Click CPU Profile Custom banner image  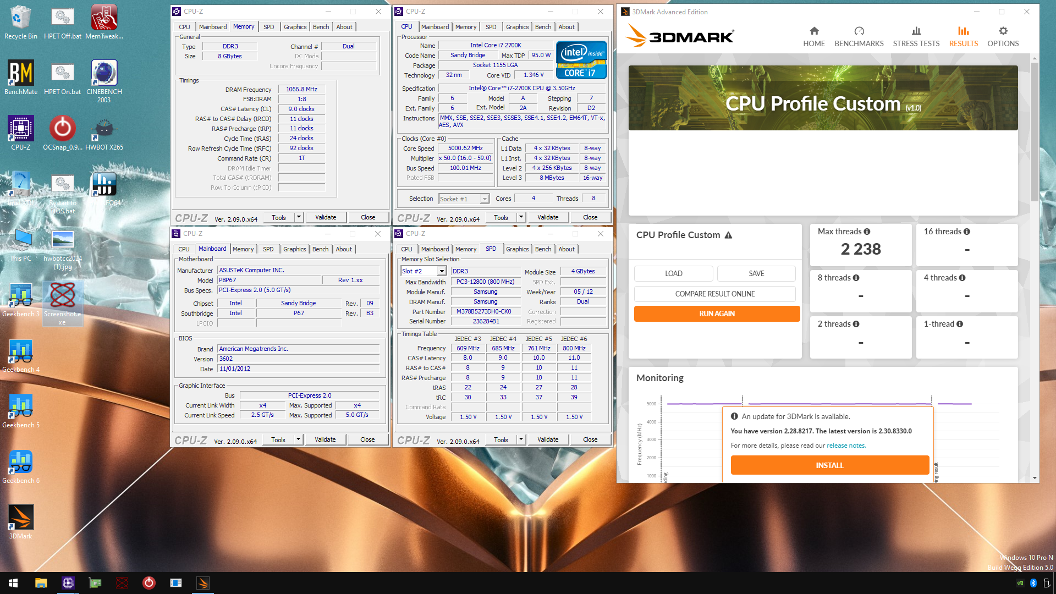(823, 98)
